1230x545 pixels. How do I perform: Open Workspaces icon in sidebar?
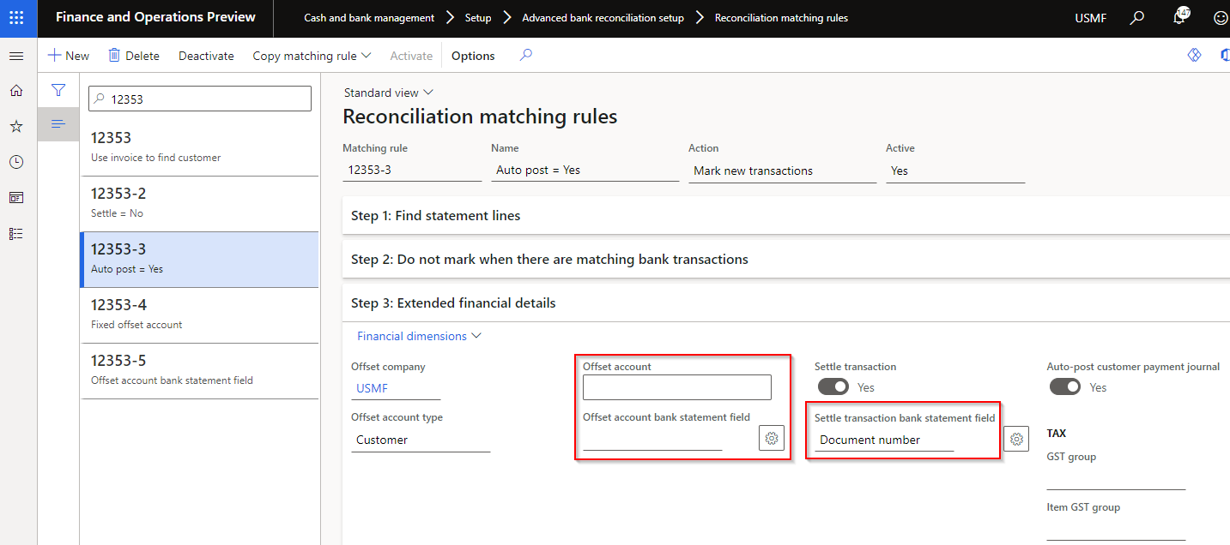pos(15,197)
